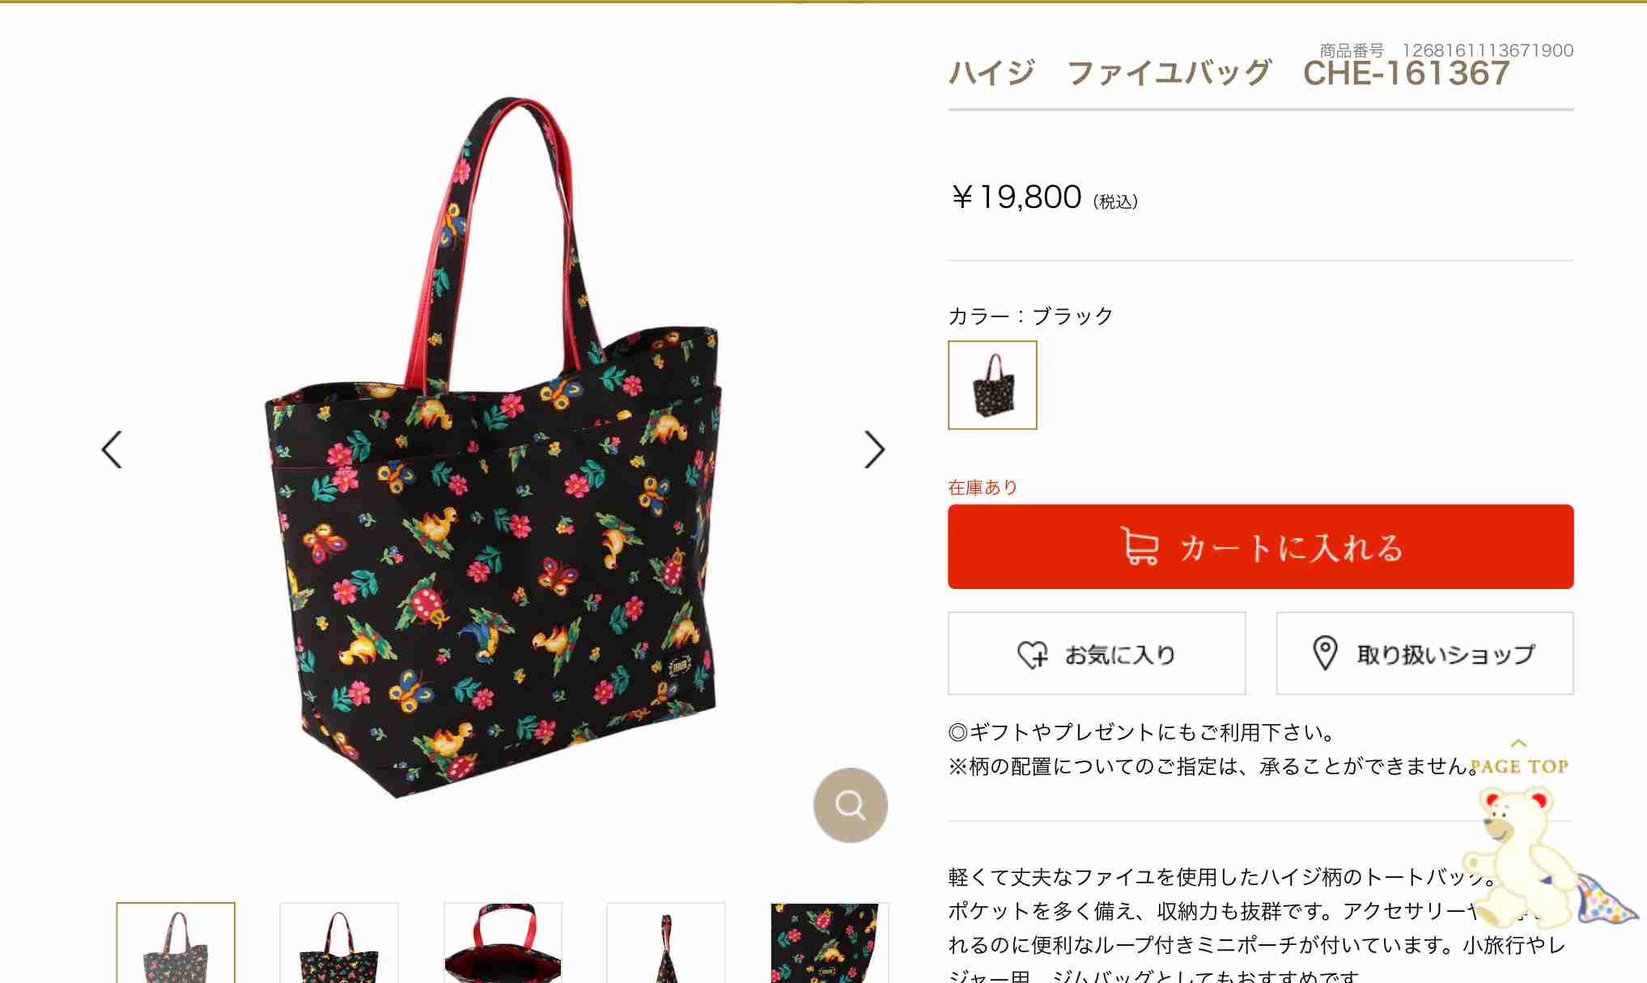The width and height of the screenshot is (1647, 983).
Task: Click the map pin icon for shops
Action: pos(1324,653)
